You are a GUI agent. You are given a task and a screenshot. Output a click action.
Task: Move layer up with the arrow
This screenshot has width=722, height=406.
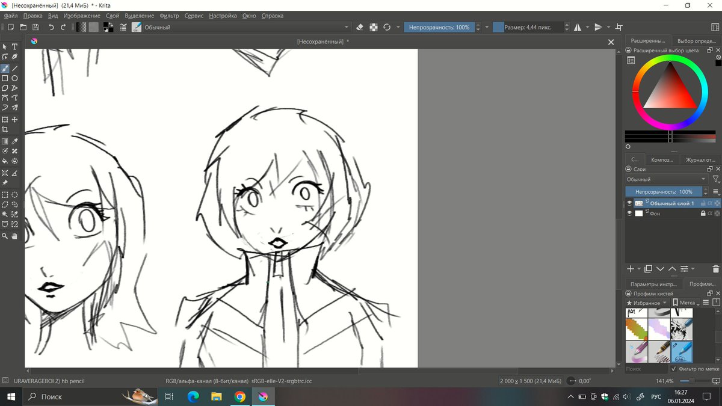pos(672,269)
